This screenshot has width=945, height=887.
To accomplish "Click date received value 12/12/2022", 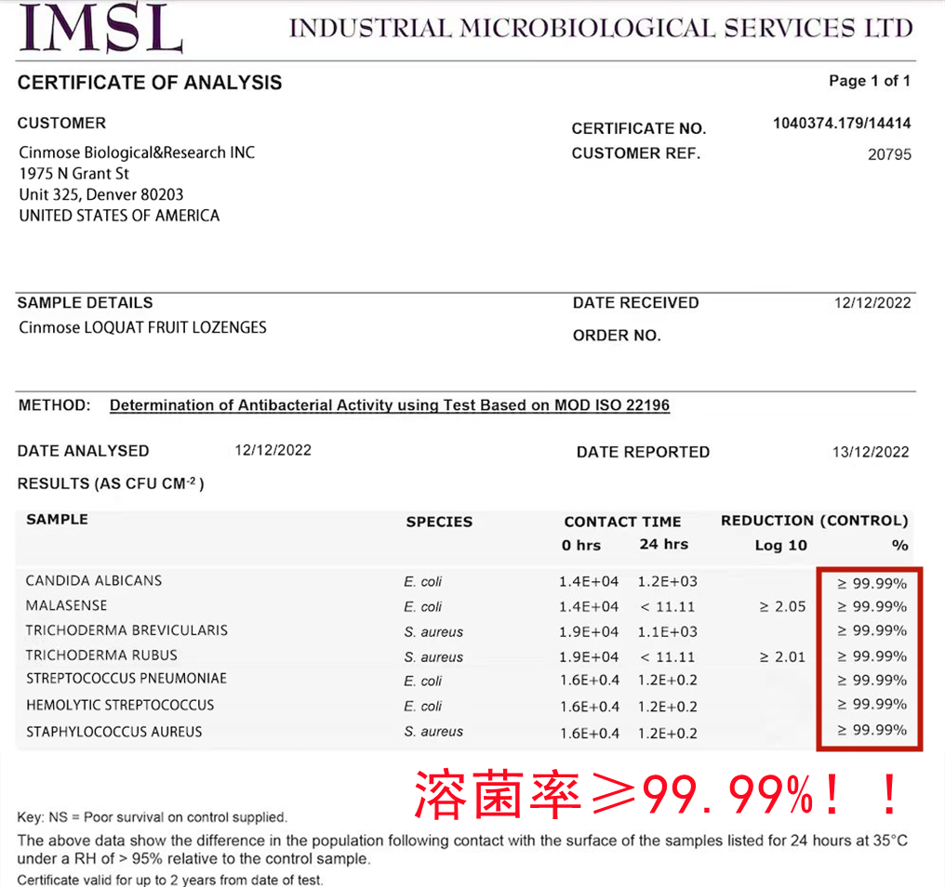I will [872, 302].
